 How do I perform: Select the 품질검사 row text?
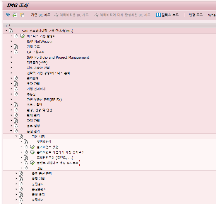(x=38, y=184)
